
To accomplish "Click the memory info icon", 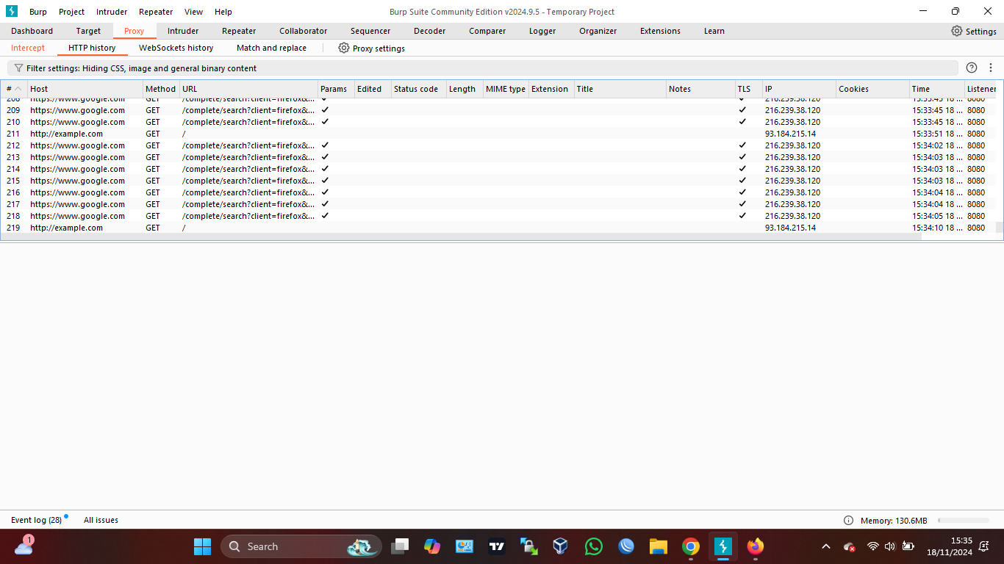I will [848, 520].
